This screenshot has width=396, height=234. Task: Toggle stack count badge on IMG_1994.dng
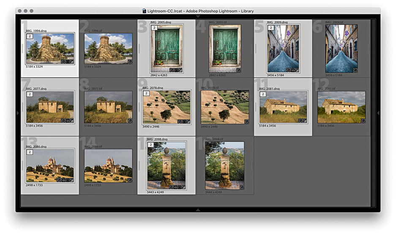pos(29,36)
